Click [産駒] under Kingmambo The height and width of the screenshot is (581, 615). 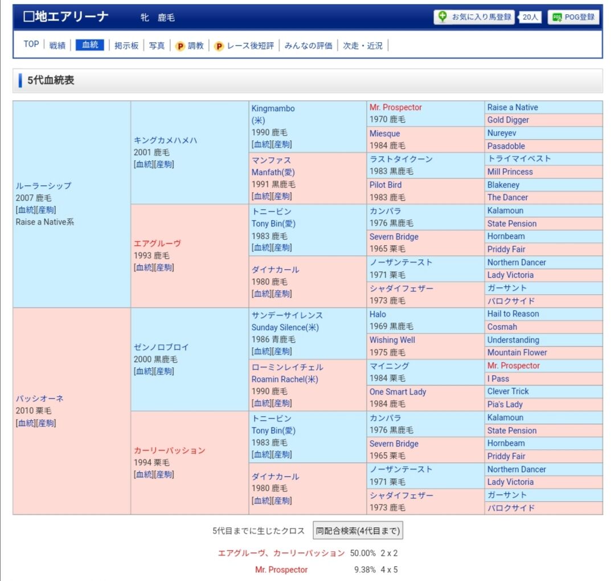pyautogui.click(x=282, y=144)
